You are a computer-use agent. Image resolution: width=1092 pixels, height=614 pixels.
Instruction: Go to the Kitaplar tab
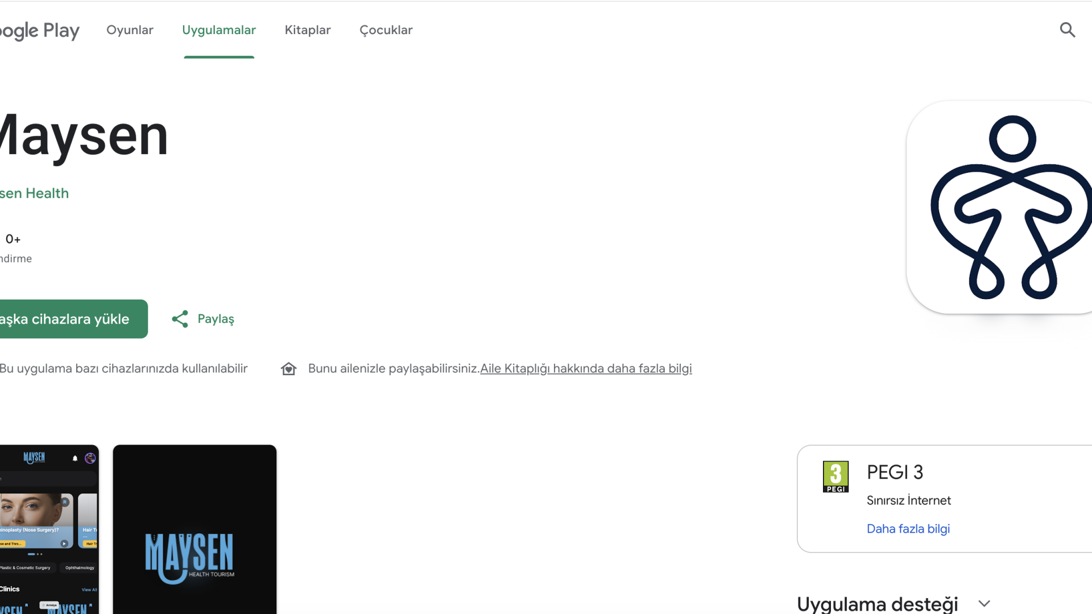308,30
